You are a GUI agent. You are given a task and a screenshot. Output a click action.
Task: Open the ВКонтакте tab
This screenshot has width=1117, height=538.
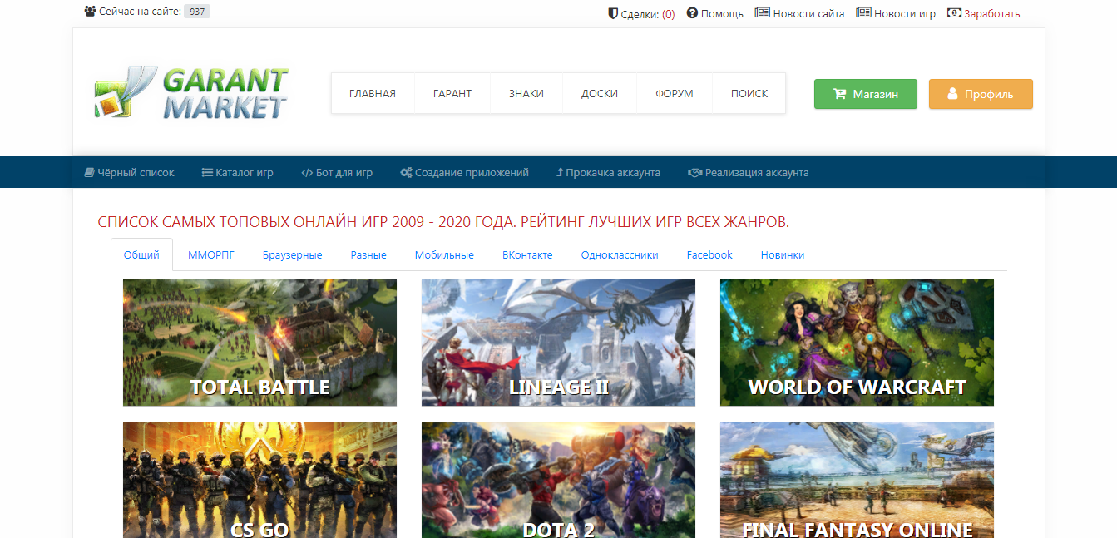[x=527, y=255]
